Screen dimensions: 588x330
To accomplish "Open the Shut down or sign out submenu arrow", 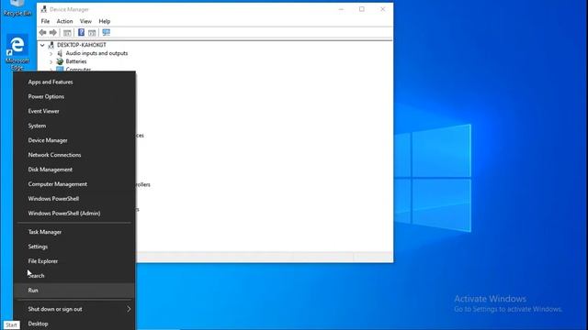I will [x=129, y=309].
